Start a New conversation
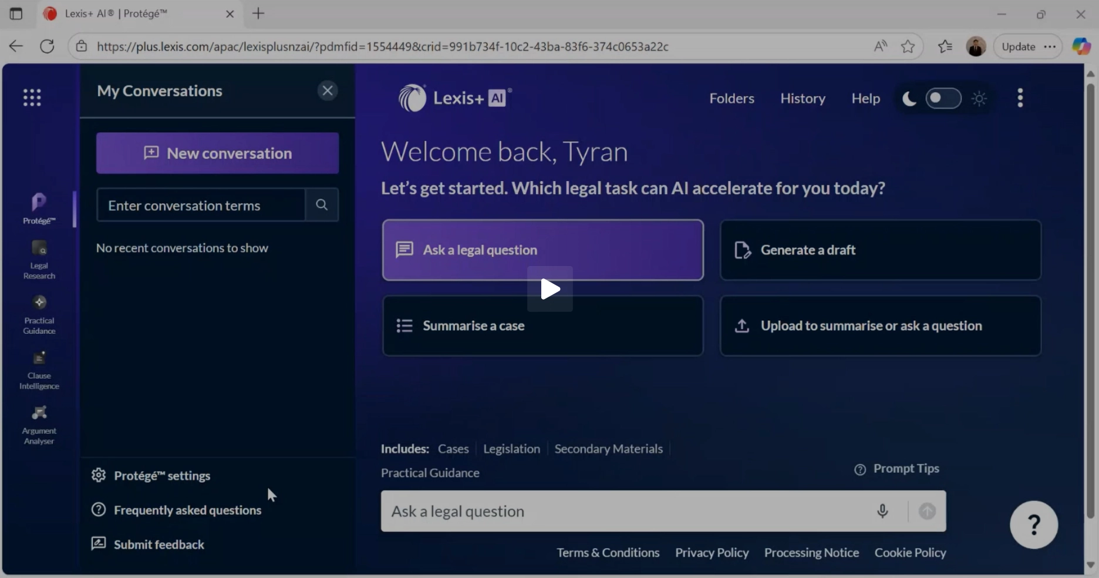This screenshot has width=1099, height=578. (217, 153)
